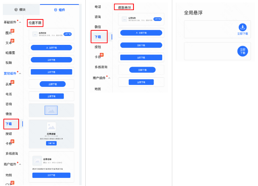Switch to the 模块 tab
258x186 pixels.
pos(21,10)
